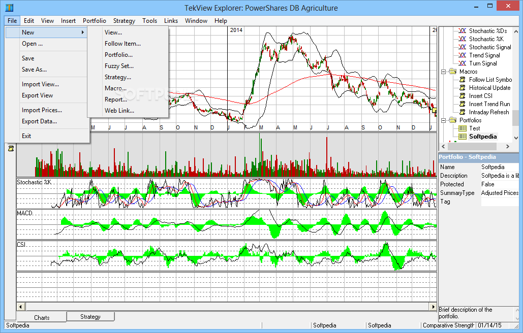
Task: Click the Follow List Symbol macro icon
Action: click(463, 80)
